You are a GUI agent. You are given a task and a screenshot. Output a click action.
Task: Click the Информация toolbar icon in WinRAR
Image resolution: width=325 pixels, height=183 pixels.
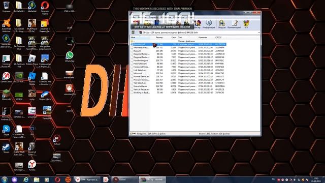pos(209,24)
